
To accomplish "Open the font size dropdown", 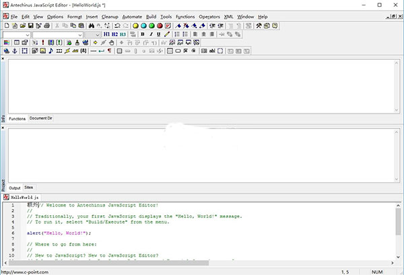I will pyautogui.click(x=98, y=34).
